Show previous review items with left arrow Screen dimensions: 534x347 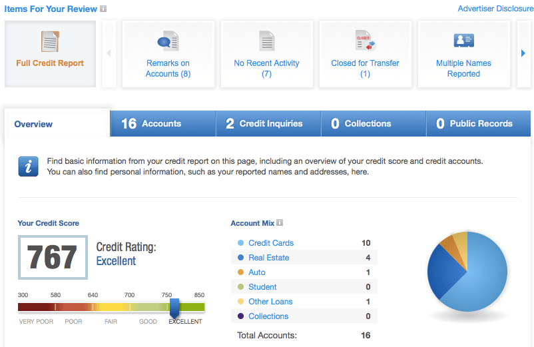pyautogui.click(x=109, y=53)
